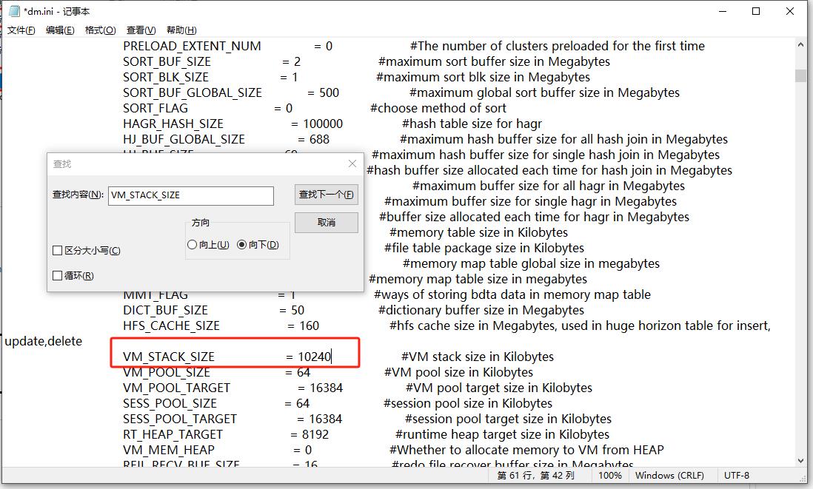Click the 100% zoom indicator
Image resolution: width=813 pixels, height=489 pixels.
(610, 476)
